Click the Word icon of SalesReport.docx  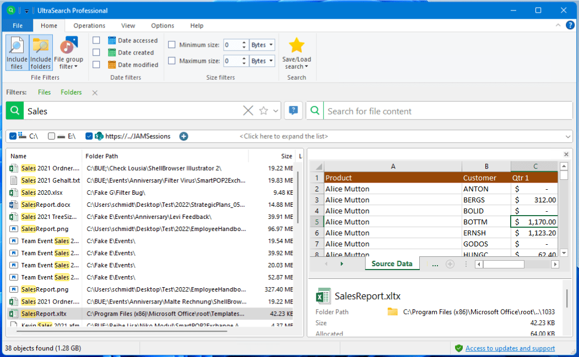[x=14, y=205]
